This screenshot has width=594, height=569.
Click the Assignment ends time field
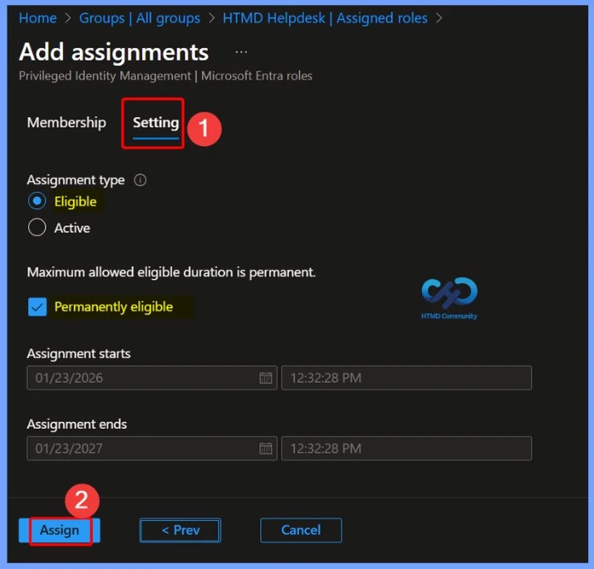point(406,449)
